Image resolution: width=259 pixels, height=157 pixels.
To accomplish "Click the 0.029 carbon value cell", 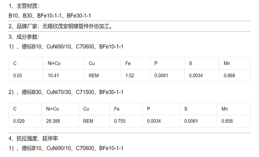I will pyautogui.click(x=19, y=121).
